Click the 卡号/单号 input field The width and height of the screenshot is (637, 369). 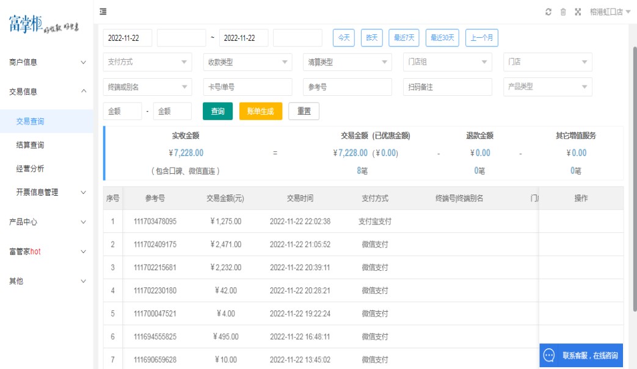click(247, 87)
